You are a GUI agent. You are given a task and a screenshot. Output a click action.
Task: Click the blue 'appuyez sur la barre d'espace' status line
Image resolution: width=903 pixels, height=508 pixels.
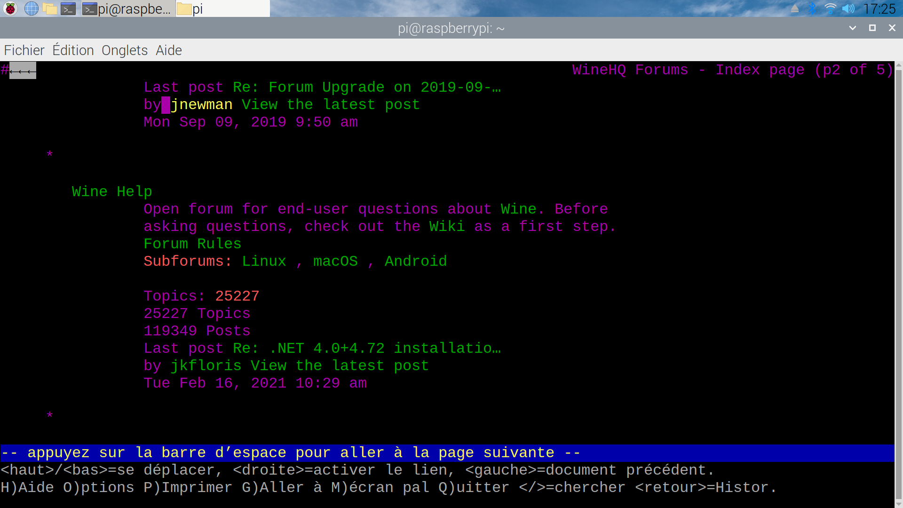coord(447,452)
